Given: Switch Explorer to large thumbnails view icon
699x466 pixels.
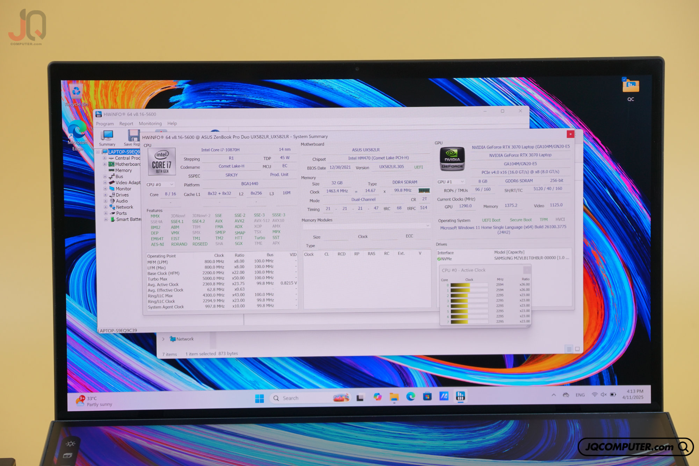Looking at the screenshot, I should 577,349.
